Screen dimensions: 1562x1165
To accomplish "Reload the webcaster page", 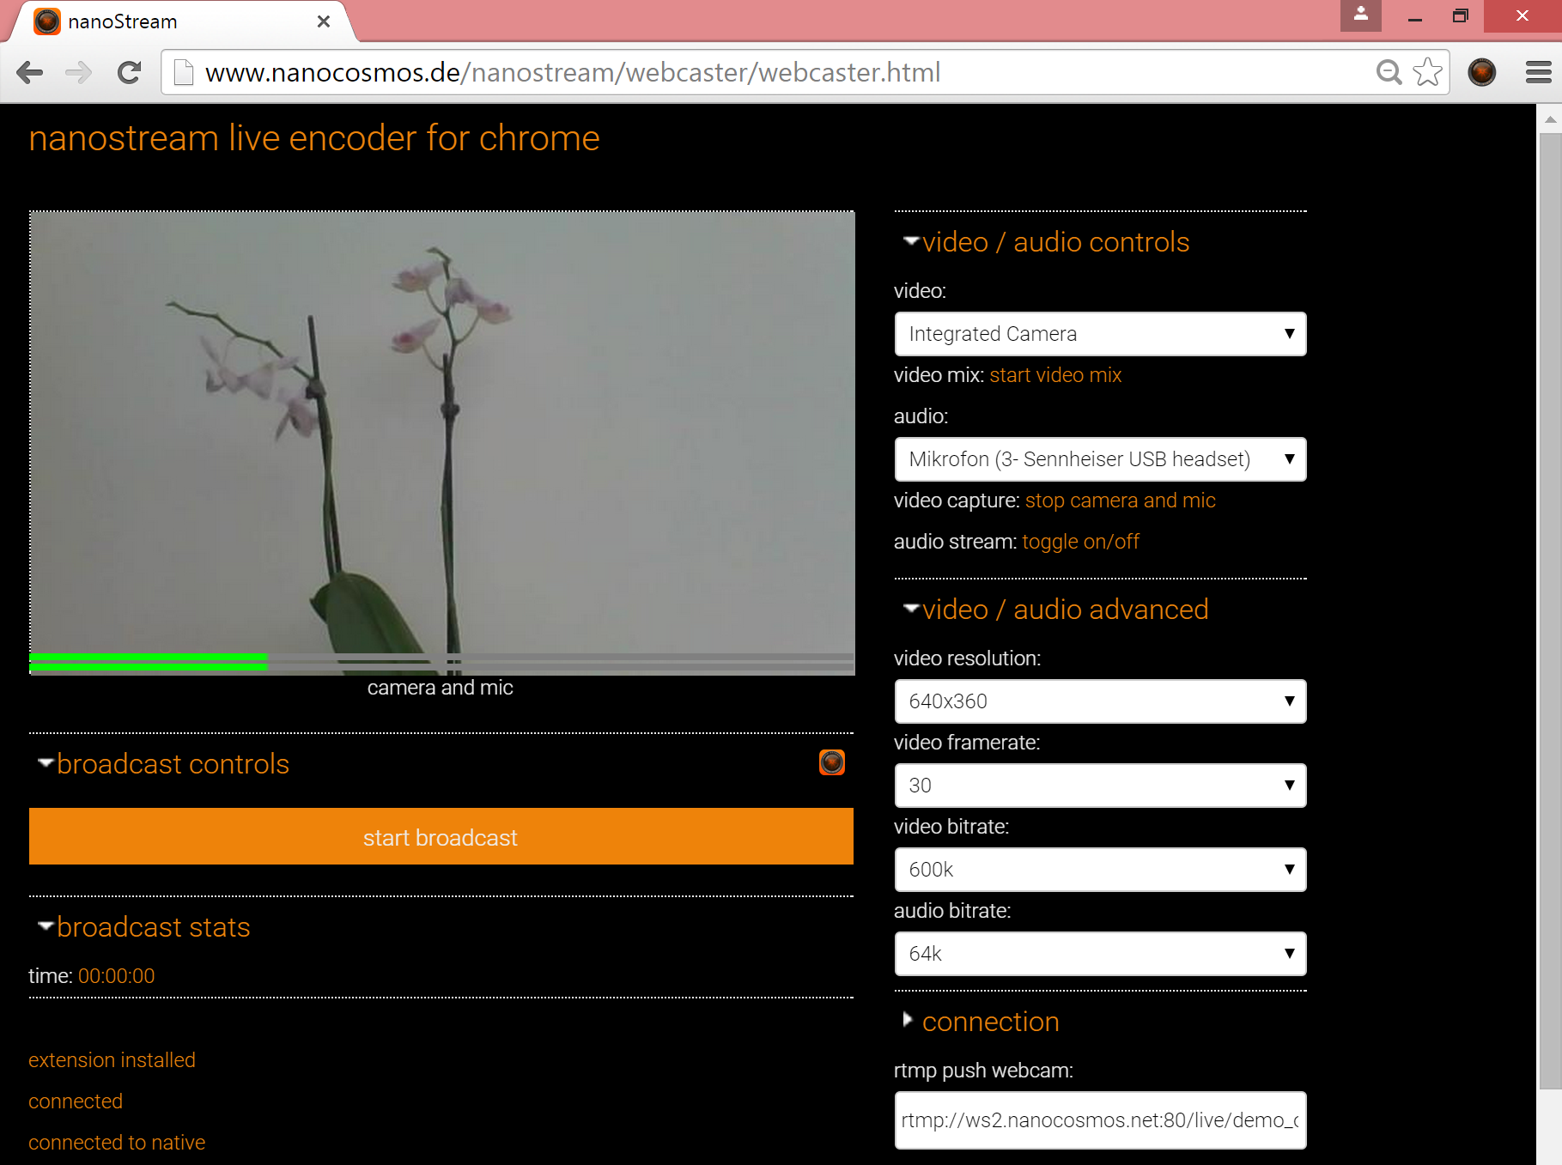I will (x=130, y=73).
